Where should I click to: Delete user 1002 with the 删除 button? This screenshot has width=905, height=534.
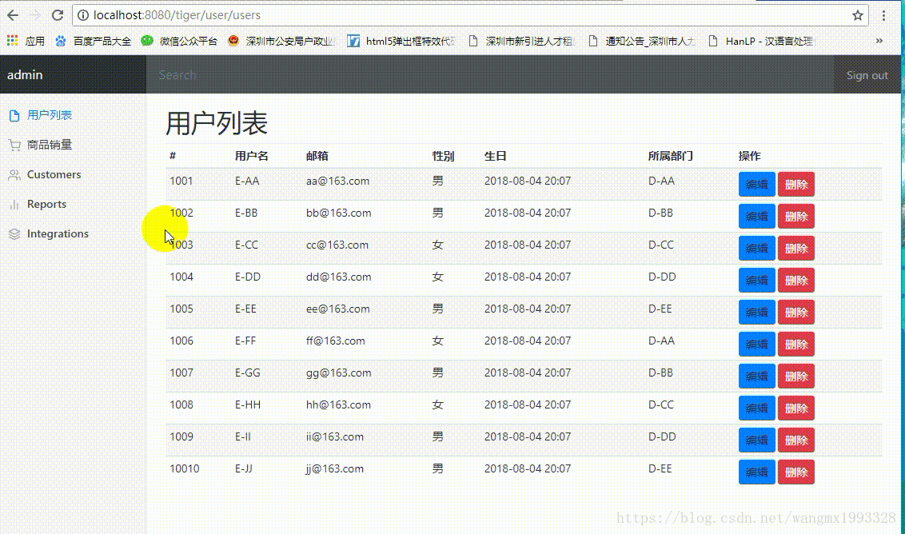pyautogui.click(x=796, y=217)
